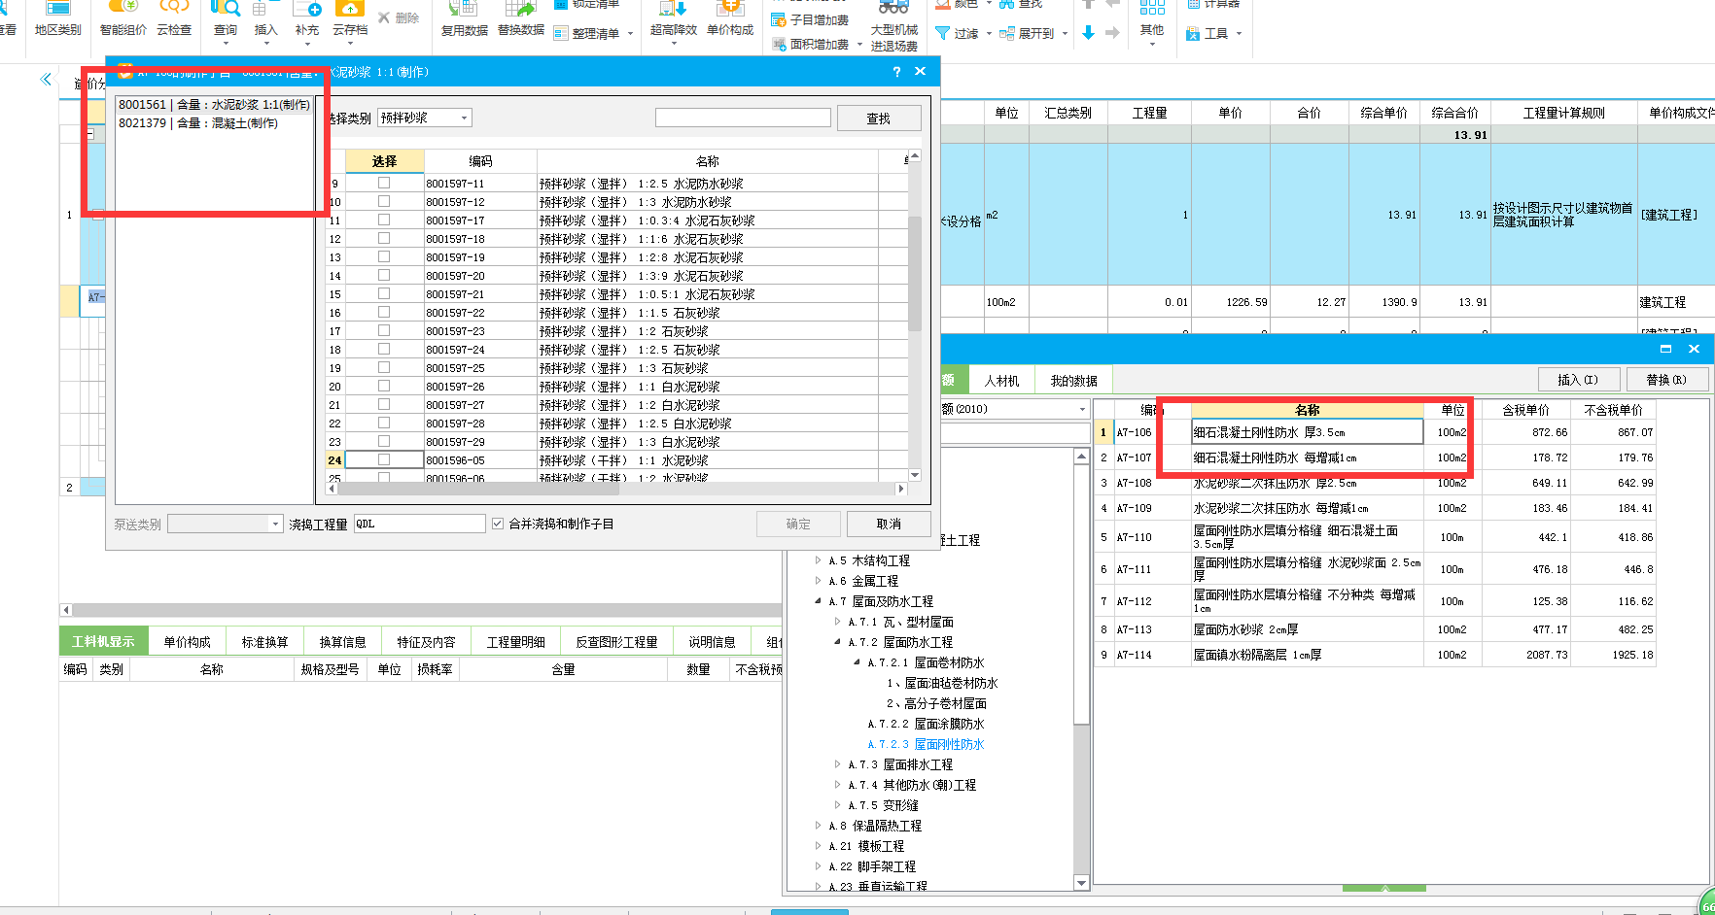Run 云检查 cloud check
The width and height of the screenshot is (1715, 915).
(x=174, y=21)
